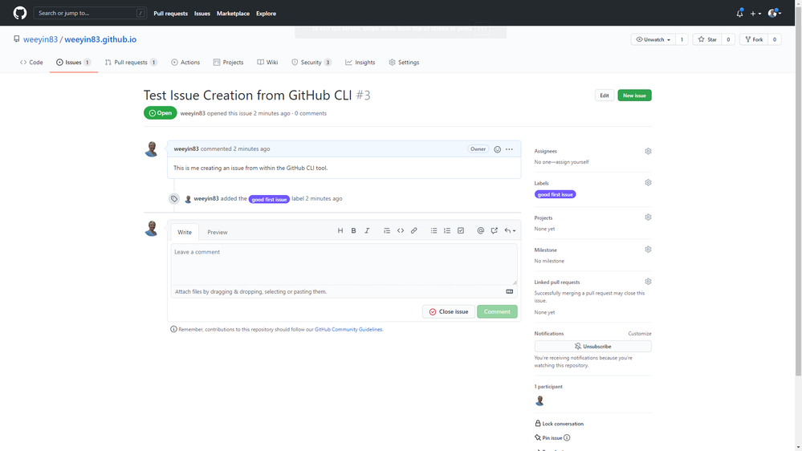Select the Preview tab of comment editor

coord(218,232)
